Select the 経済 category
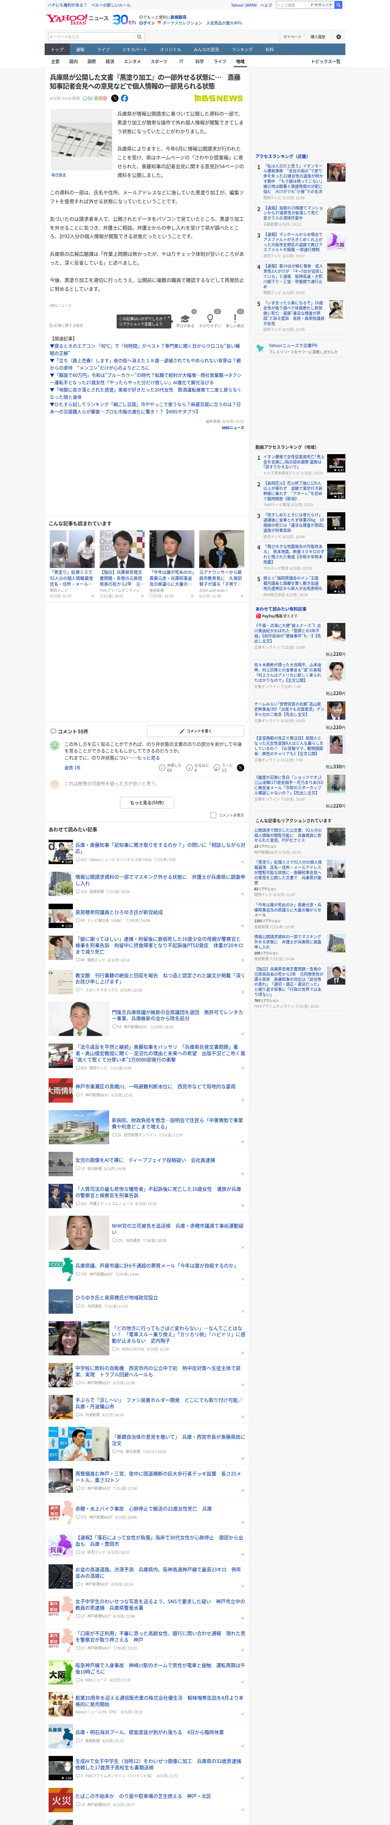The height and width of the screenshot is (1825, 390). tap(110, 62)
